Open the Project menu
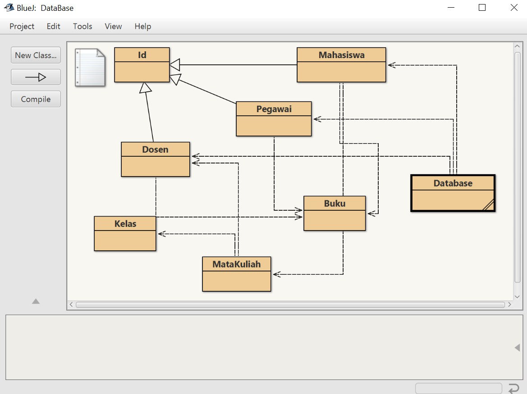Image resolution: width=527 pixels, height=394 pixels. click(22, 26)
